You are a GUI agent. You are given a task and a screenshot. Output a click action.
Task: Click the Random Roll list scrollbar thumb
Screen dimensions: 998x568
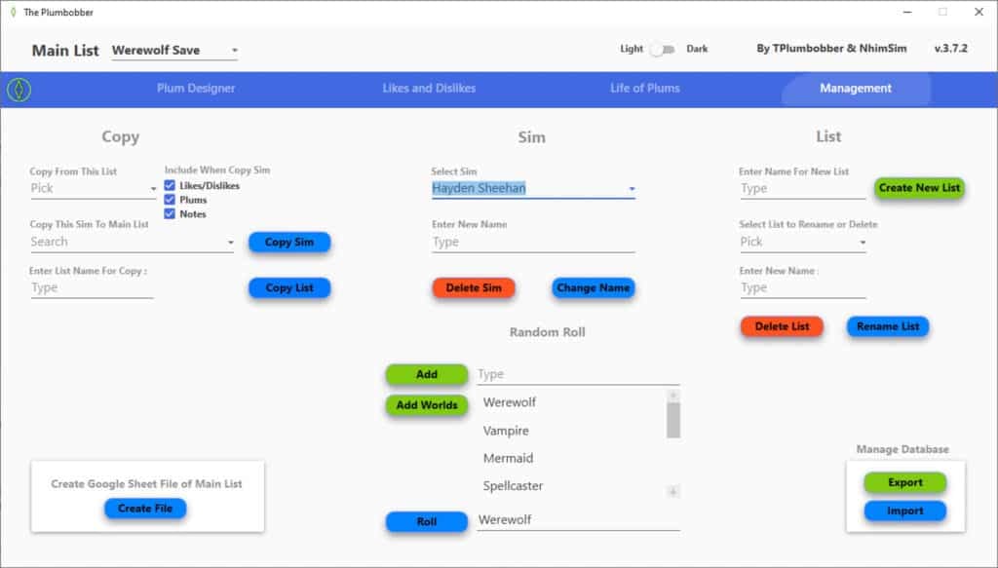click(x=672, y=421)
